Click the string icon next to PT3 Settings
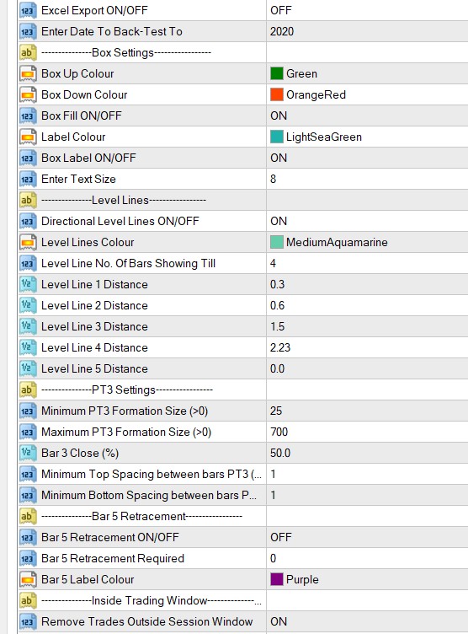Screen dimensions: 468x634 coord(28,390)
